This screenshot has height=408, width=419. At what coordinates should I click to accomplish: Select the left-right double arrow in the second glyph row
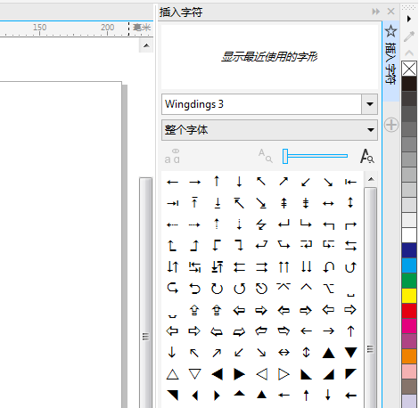click(328, 203)
